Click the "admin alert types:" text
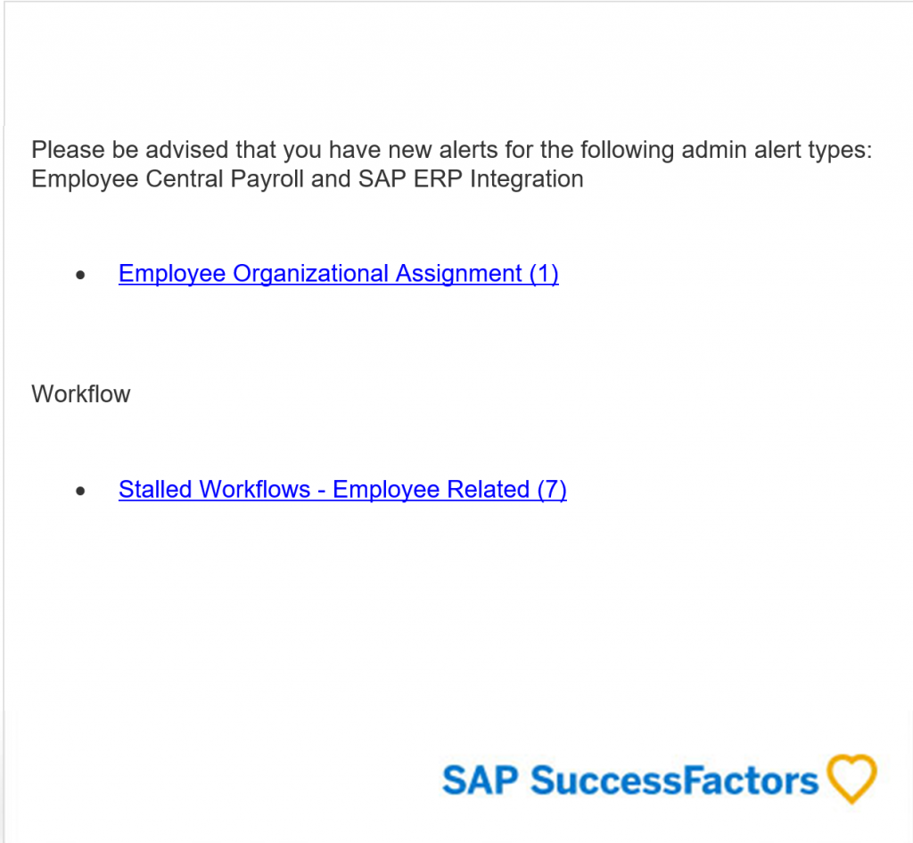 pos(777,150)
